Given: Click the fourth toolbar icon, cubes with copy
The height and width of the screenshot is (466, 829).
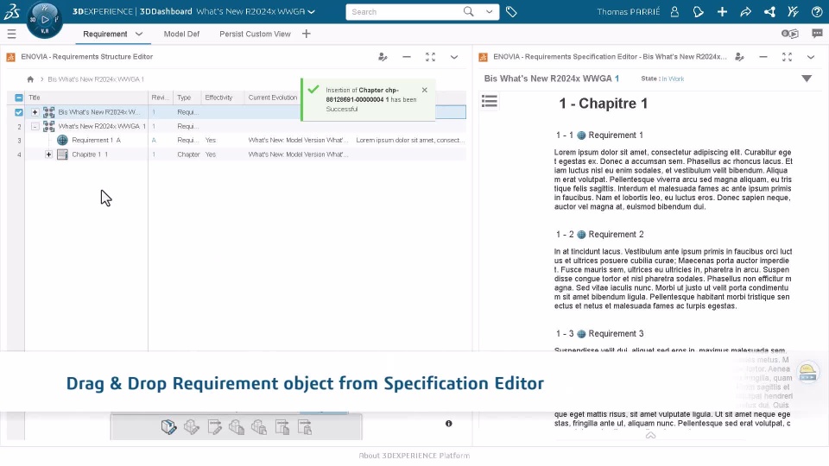Looking at the screenshot, I should point(237,427).
